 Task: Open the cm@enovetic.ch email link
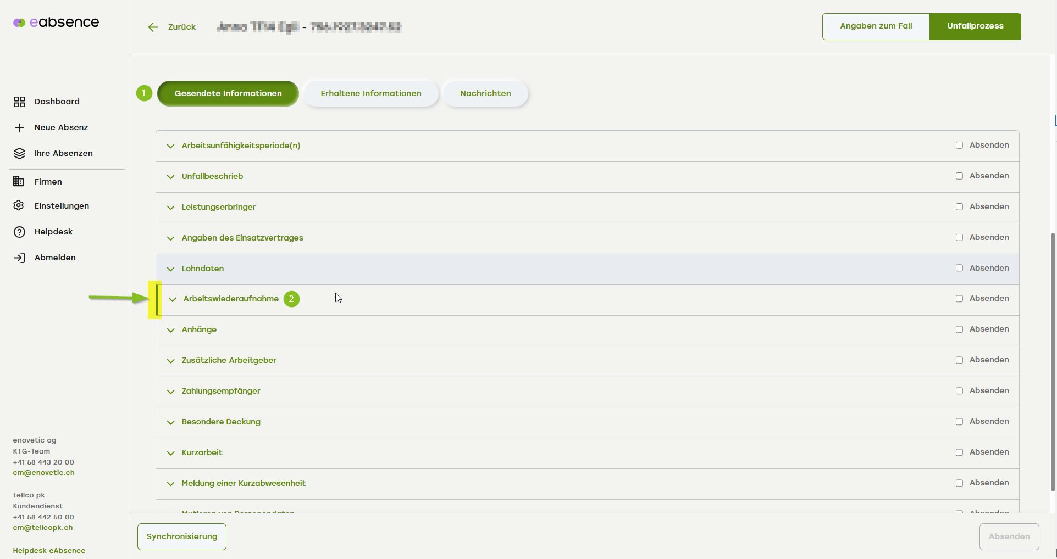point(43,473)
